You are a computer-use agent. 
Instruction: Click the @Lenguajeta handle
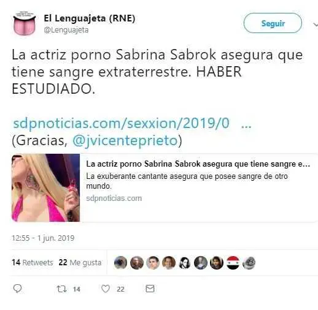(x=66, y=30)
